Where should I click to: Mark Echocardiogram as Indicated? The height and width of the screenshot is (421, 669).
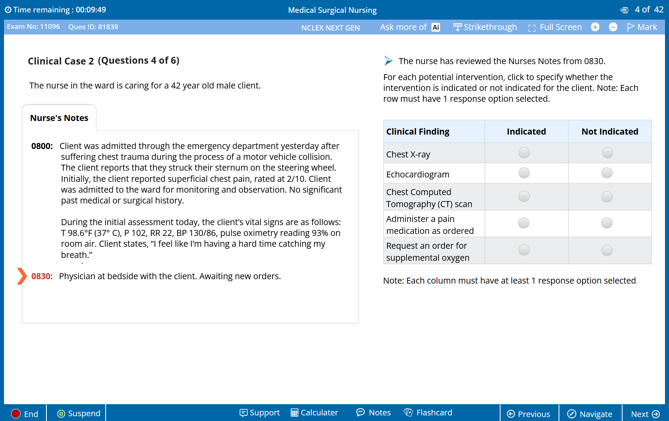(524, 173)
